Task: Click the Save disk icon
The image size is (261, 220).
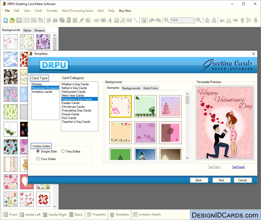Action: (x=27, y=20)
